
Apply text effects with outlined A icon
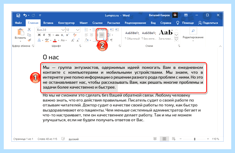pyautogui.click(x=39, y=40)
